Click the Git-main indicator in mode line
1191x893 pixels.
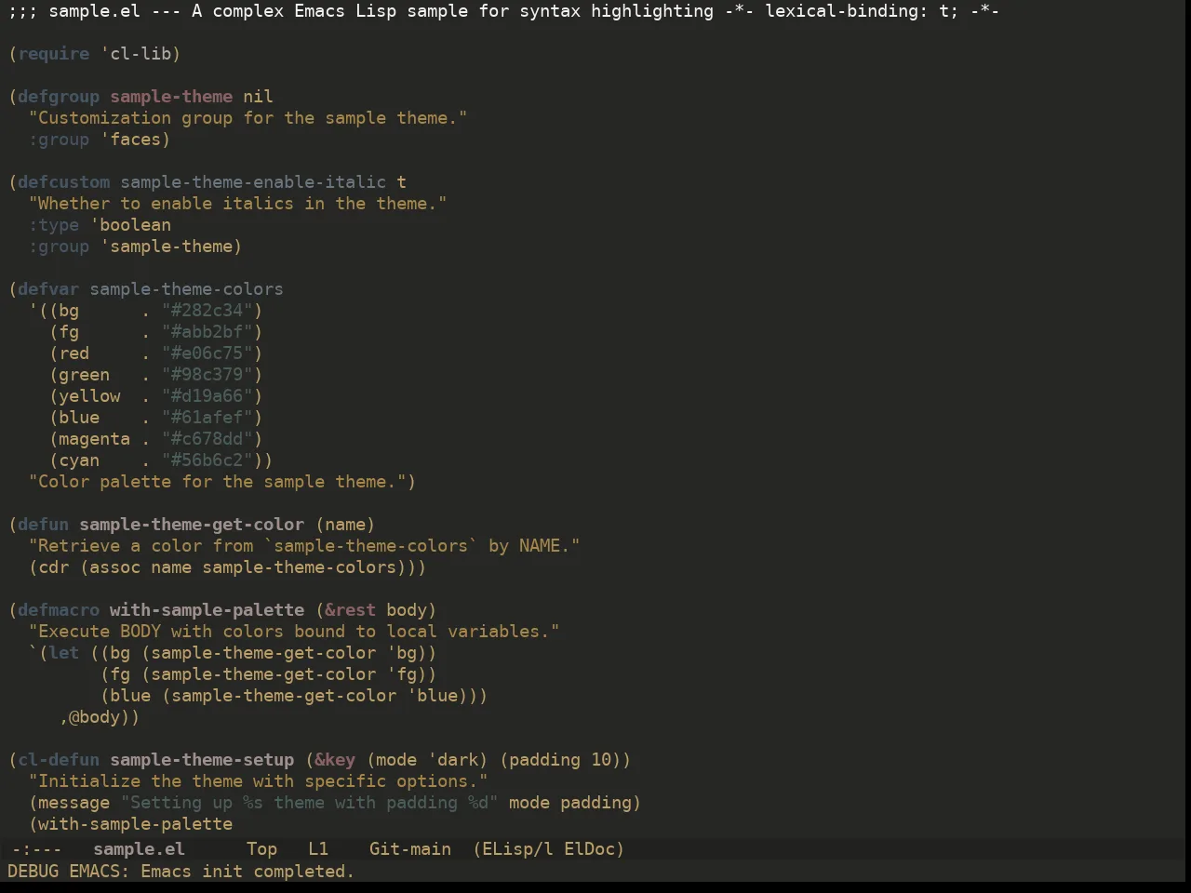(410, 849)
